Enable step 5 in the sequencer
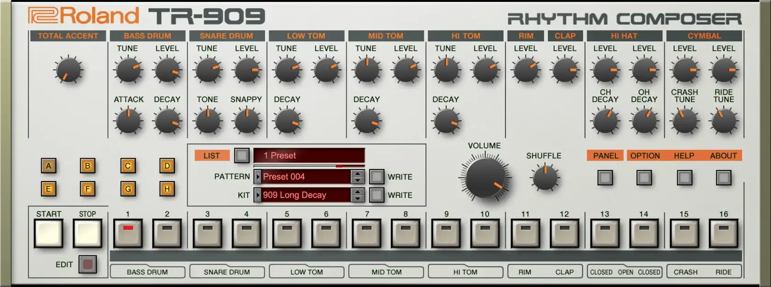This screenshot has width=771, height=287. coord(287,233)
